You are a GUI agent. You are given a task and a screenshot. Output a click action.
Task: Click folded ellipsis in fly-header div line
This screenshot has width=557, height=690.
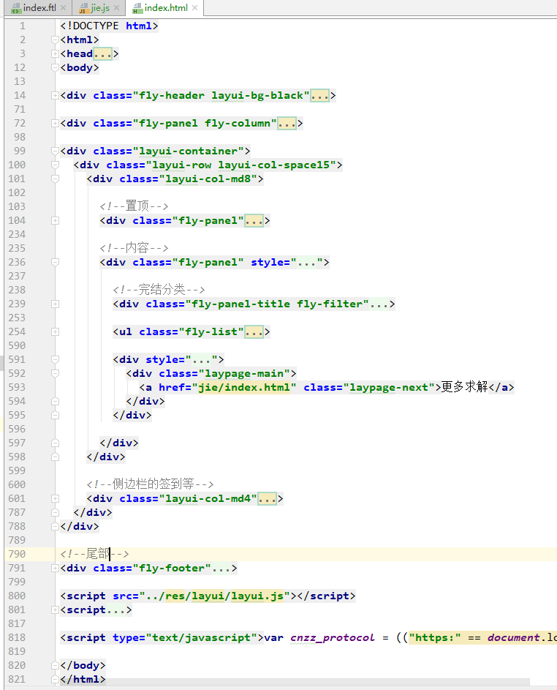point(319,96)
